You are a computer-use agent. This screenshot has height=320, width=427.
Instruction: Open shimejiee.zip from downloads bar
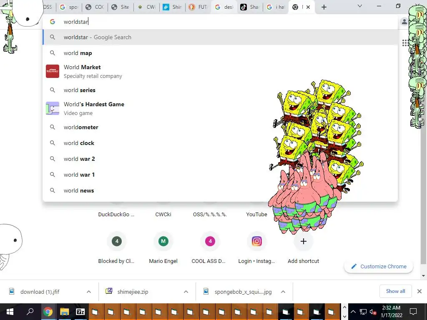point(133,292)
